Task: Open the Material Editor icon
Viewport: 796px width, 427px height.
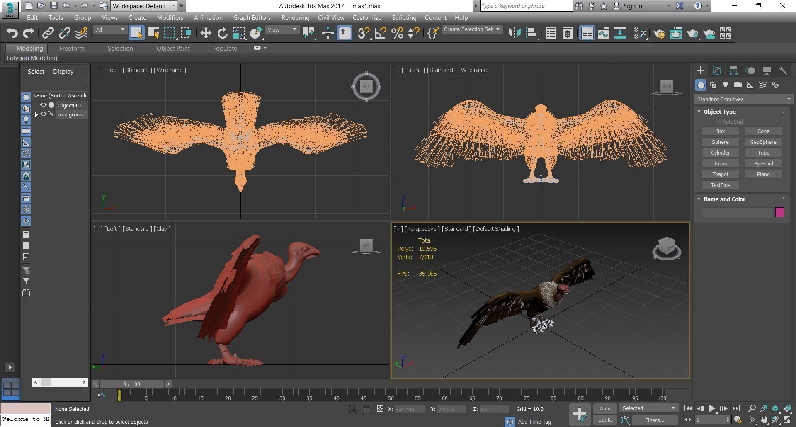Action: (x=640, y=33)
